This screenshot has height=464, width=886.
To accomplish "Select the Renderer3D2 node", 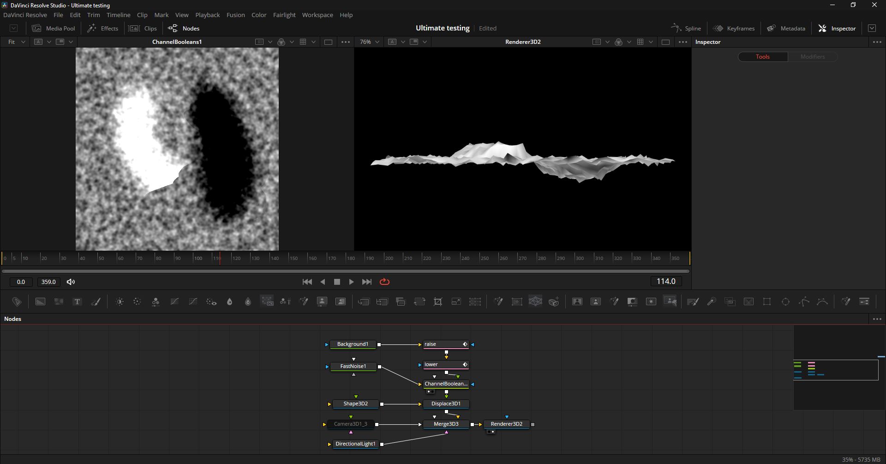I will [506, 424].
